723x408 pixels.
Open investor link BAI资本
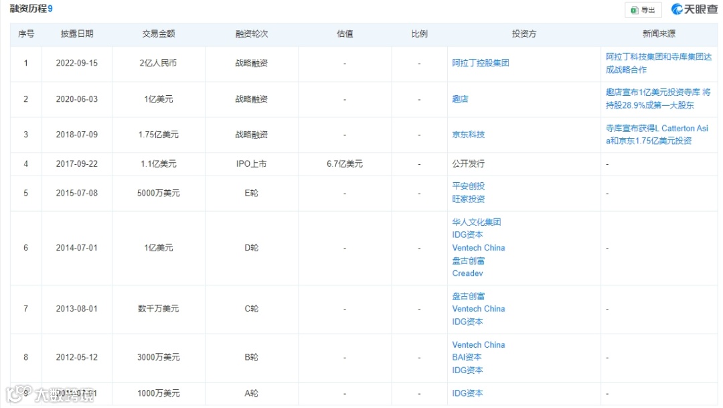(x=467, y=357)
